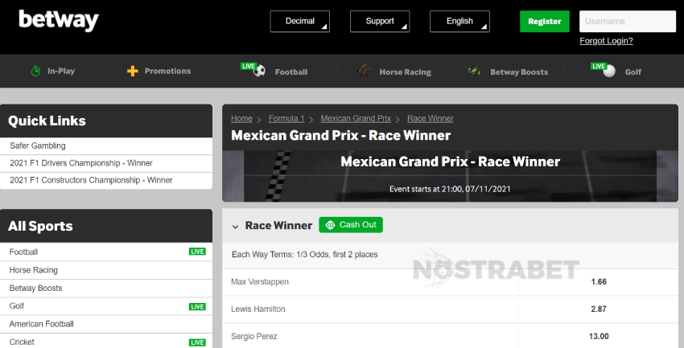
Task: Open the Football nav menu item
Action: [x=274, y=71]
